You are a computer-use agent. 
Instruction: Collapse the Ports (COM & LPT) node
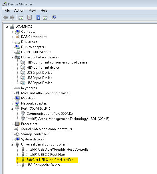click(12, 109)
